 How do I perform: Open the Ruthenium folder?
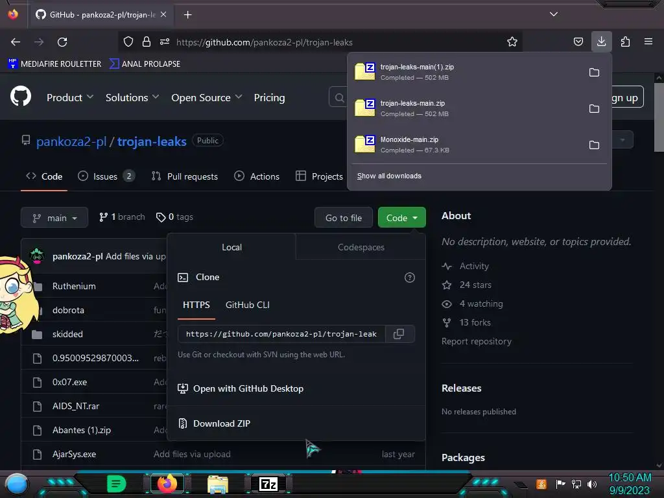[x=74, y=286]
